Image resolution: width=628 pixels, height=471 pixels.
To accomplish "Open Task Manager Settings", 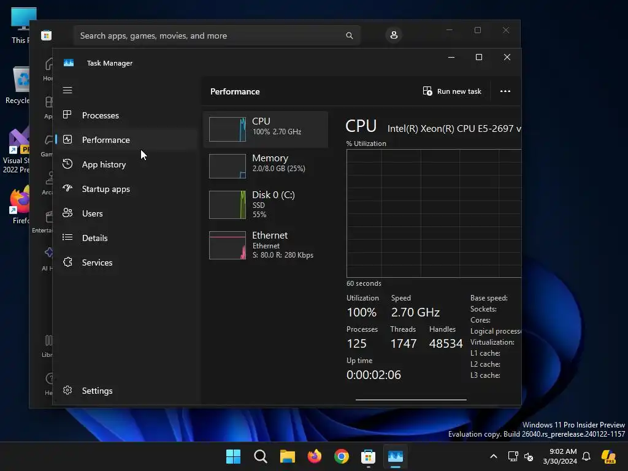I will [126, 391].
